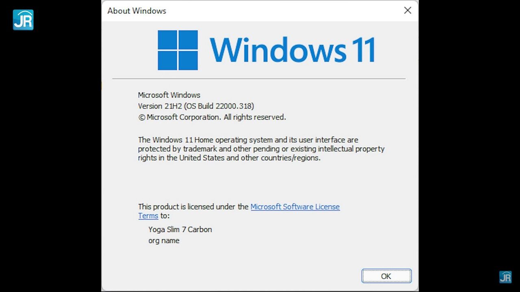Click the Version 21H2 label
The height and width of the screenshot is (292, 520).
point(160,106)
